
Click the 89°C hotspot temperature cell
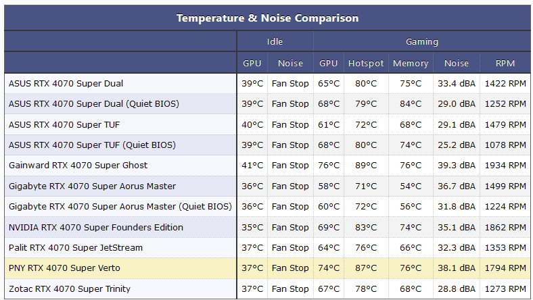(366, 166)
